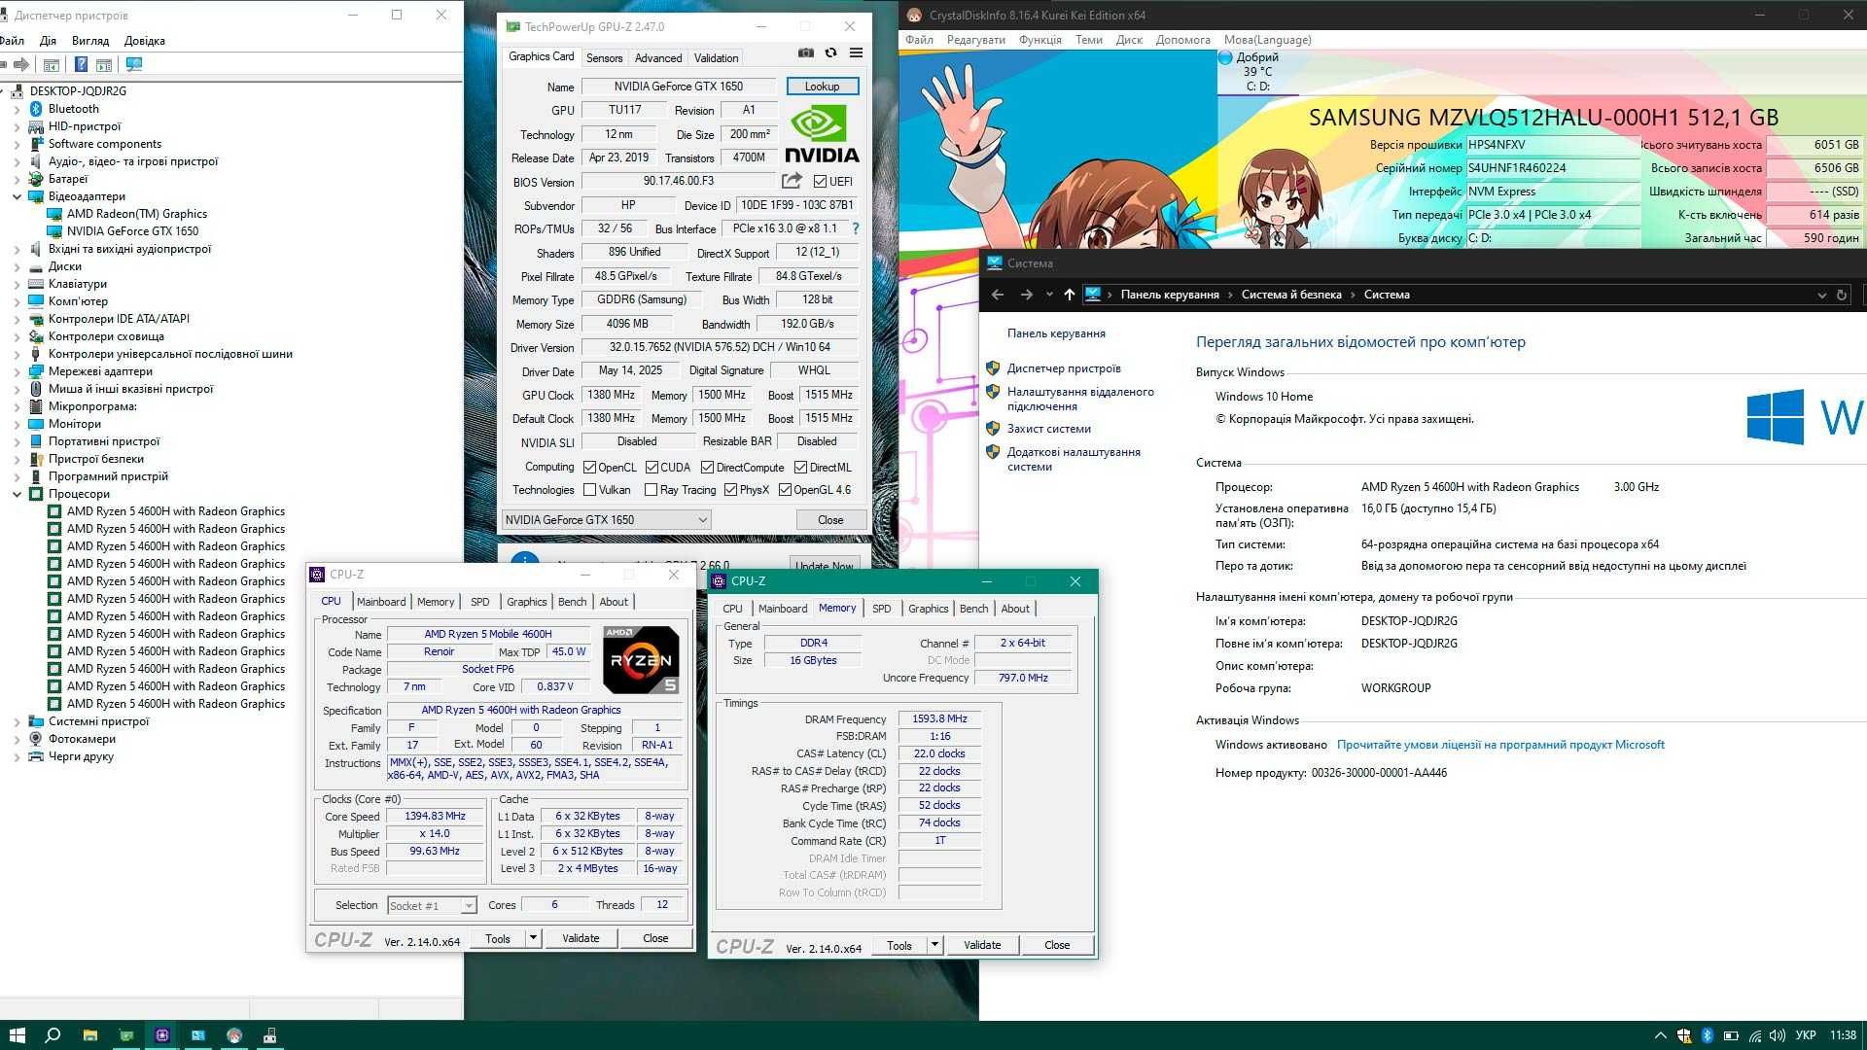Image resolution: width=1867 pixels, height=1050 pixels.
Task: Click the NVIDIA logo in GPU-Z
Action: point(822,134)
